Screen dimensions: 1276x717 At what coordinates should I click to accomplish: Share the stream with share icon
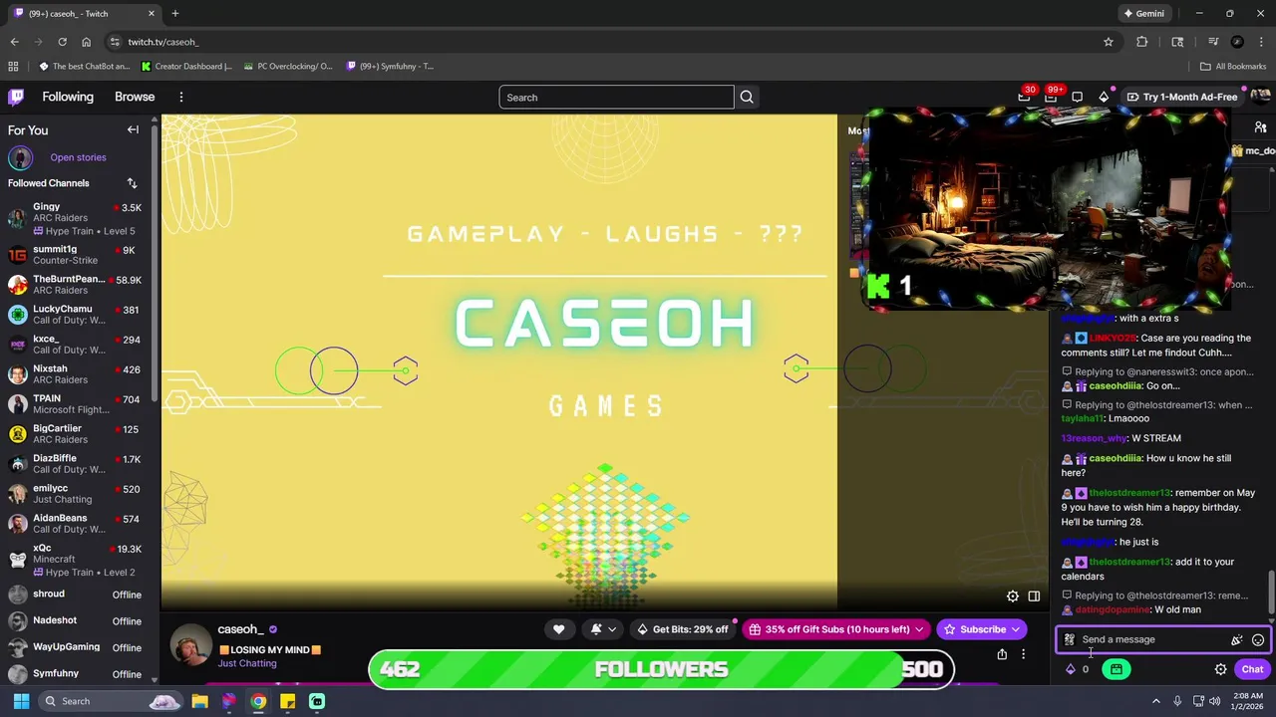[x=1002, y=654]
